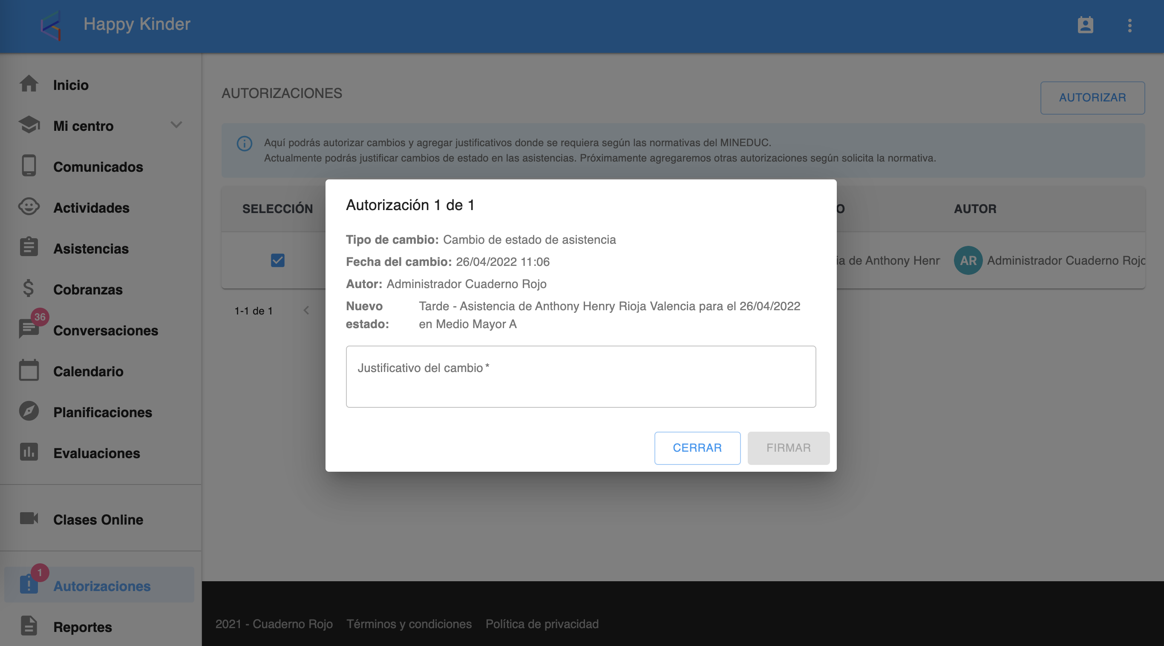Click the Comunicados phone icon
The width and height of the screenshot is (1164, 646).
click(29, 166)
